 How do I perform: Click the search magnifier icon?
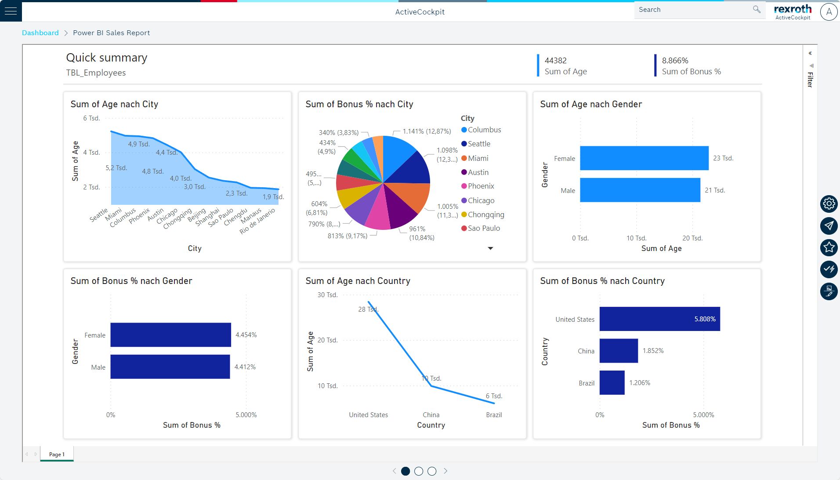point(757,9)
